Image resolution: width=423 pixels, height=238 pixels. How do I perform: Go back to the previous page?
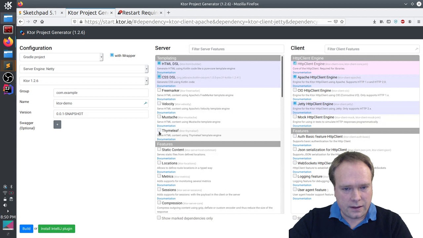coord(20,22)
